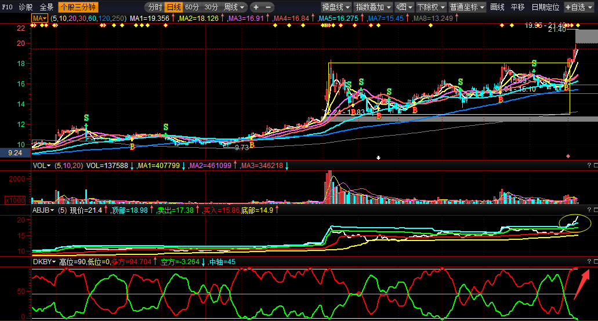Click the 9.24 price label on axis
Image resolution: width=598 pixels, height=321 pixels.
pos(15,154)
